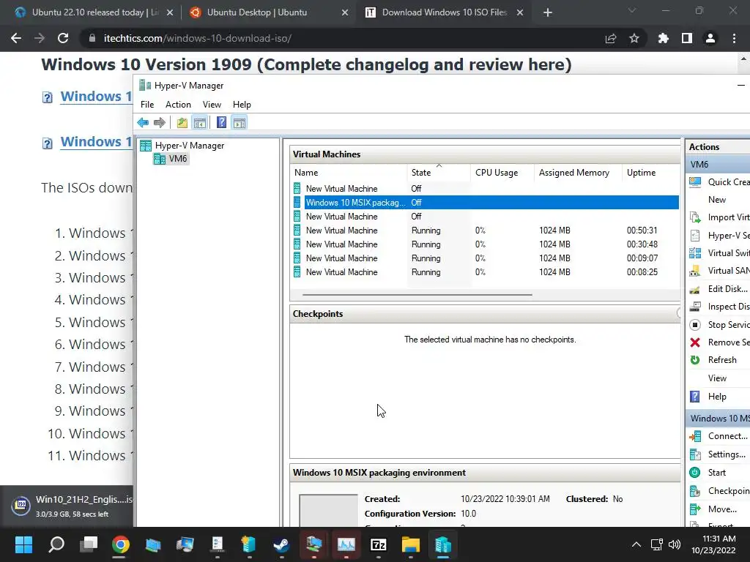Image resolution: width=750 pixels, height=562 pixels.
Task: Open Steam from the taskbar
Action: (x=281, y=544)
